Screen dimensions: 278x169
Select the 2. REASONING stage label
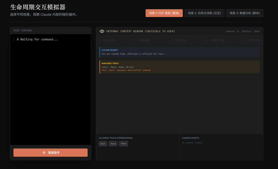143,40
